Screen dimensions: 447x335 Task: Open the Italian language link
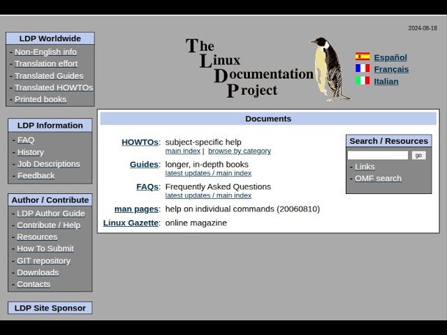click(x=386, y=82)
